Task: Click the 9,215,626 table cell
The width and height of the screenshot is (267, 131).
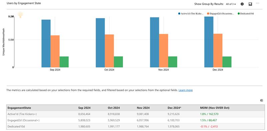Action: click(x=174, y=114)
